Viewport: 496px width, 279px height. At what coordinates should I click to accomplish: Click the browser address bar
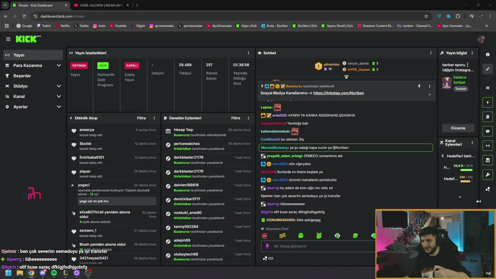[229, 16]
